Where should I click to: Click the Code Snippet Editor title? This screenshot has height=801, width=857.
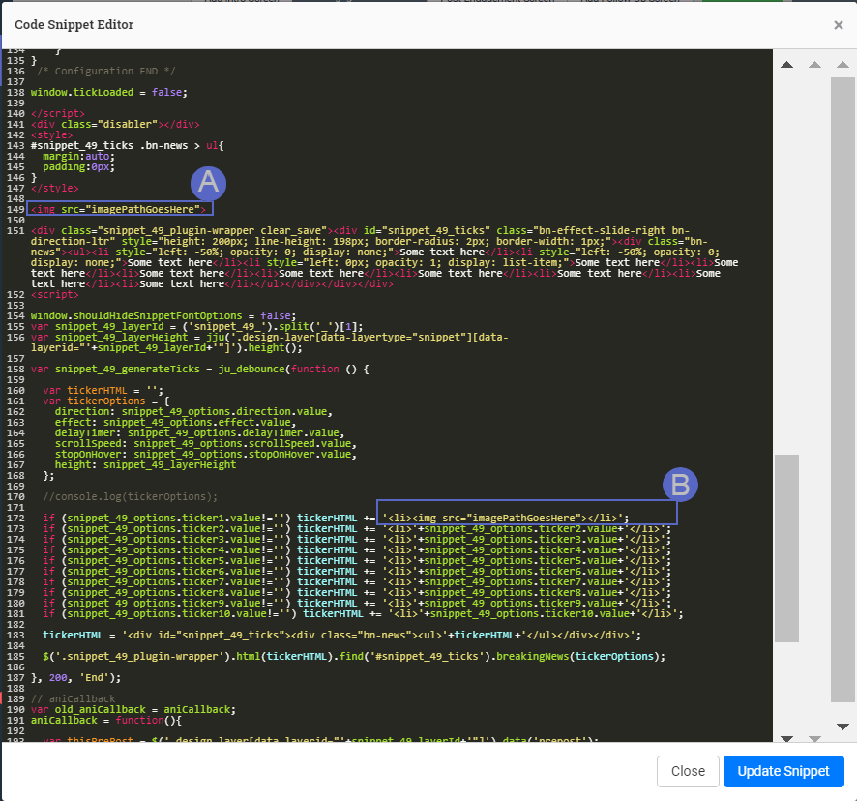coord(74,24)
